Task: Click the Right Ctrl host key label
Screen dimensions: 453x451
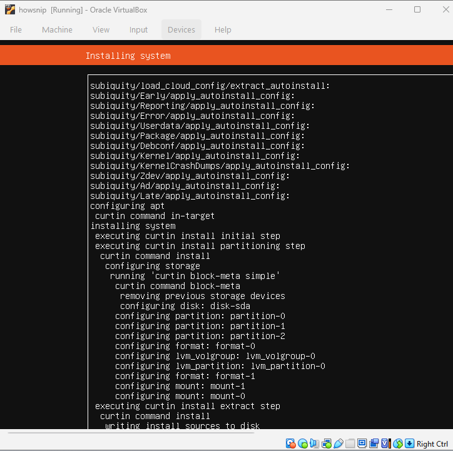Action: [432, 443]
